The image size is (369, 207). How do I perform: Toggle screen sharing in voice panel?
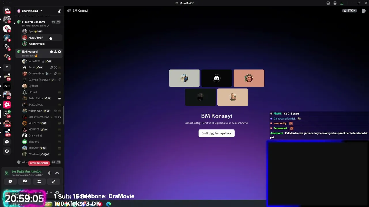(x=25, y=181)
